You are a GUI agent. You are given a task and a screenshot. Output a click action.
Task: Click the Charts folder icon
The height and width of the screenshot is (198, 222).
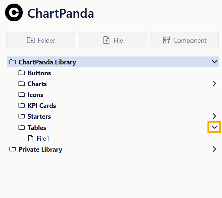[22, 84]
